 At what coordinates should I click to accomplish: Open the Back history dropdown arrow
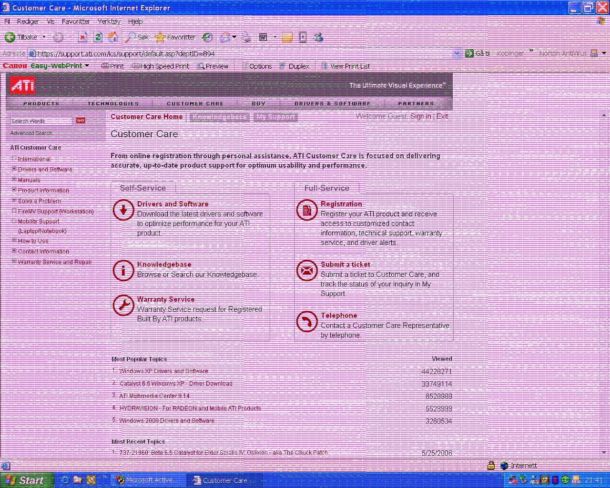(44, 37)
